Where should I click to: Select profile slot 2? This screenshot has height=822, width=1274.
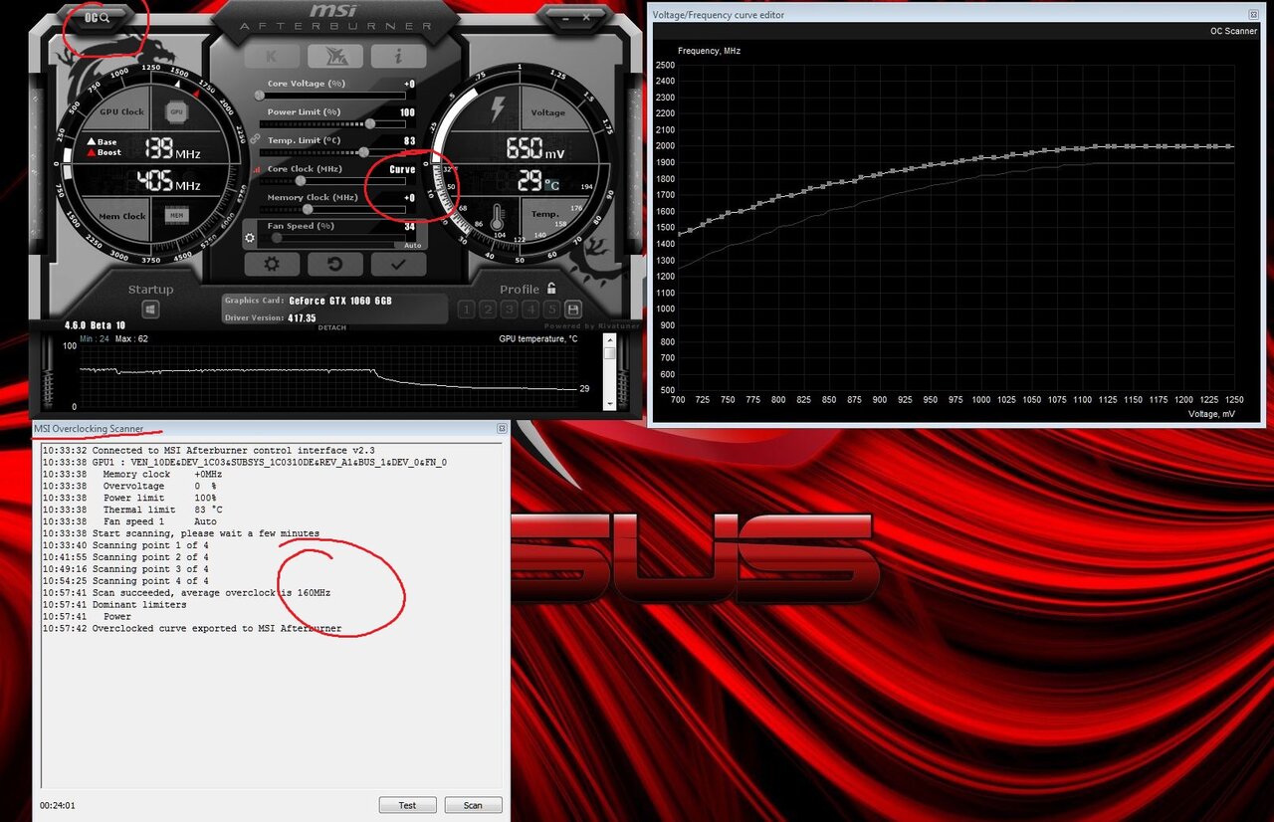pyautogui.click(x=488, y=309)
